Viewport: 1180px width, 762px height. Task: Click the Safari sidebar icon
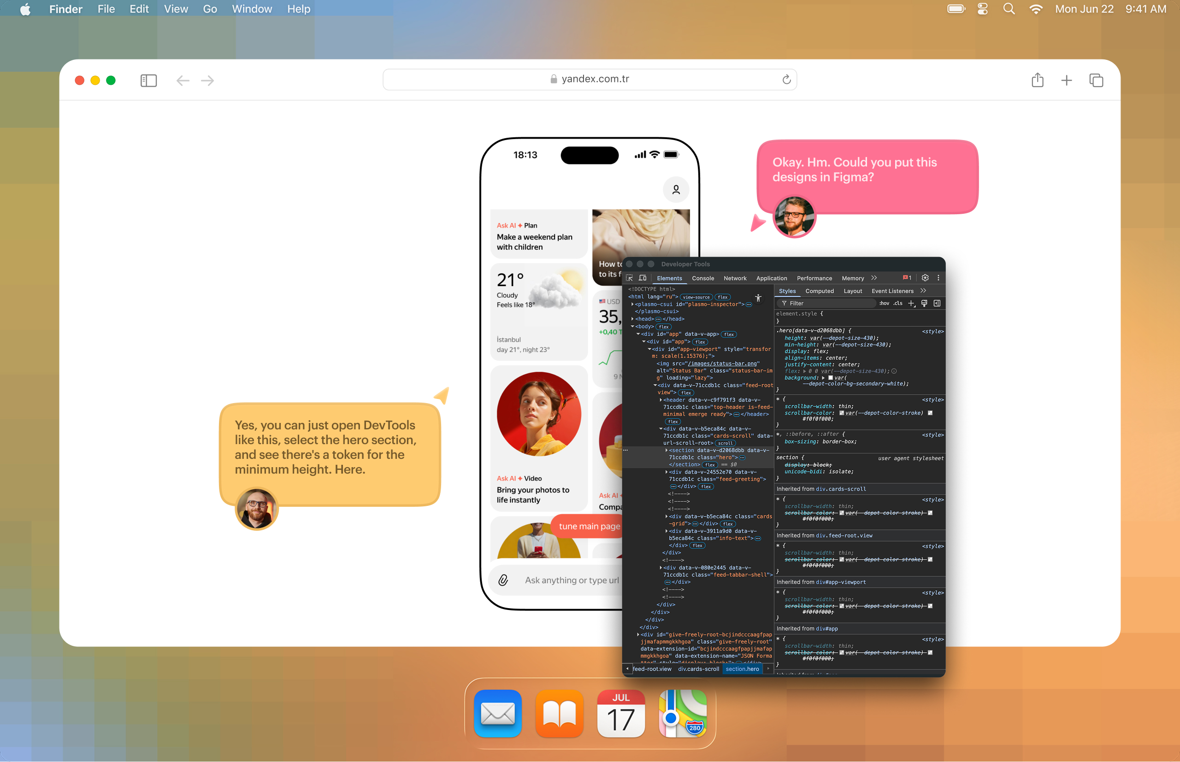[148, 80]
